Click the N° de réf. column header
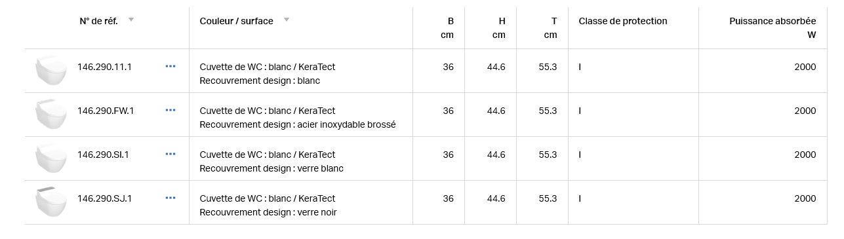The width and height of the screenshot is (844, 239). point(99,21)
